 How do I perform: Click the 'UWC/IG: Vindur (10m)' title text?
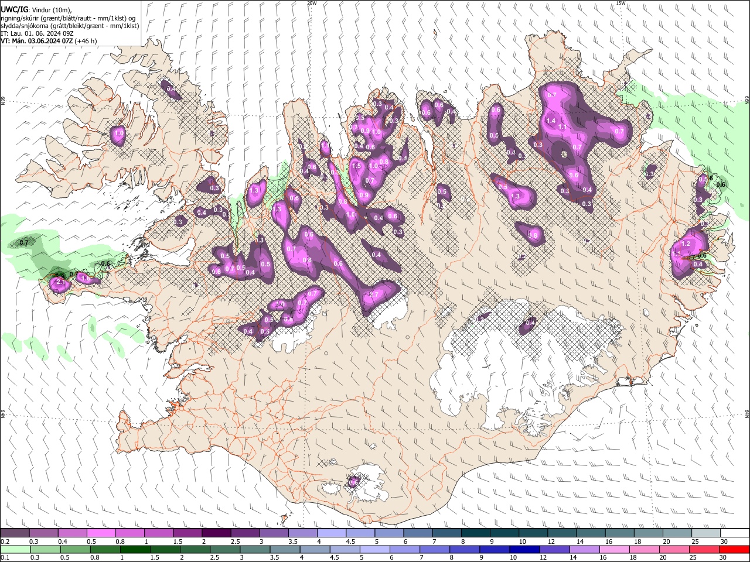[36, 10]
